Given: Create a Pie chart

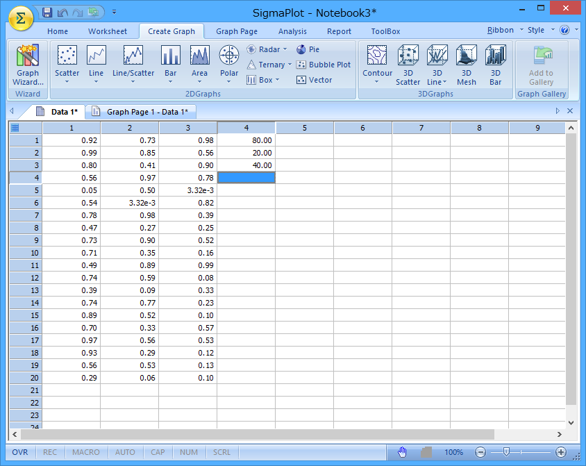Looking at the screenshot, I should pos(308,49).
